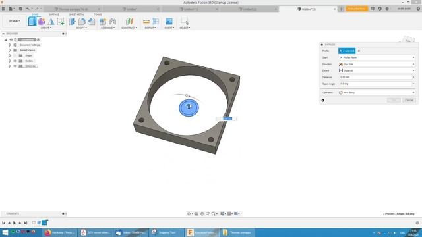This screenshot has height=237, width=422.
Task: Collapse the root component tree
Action: [x=6, y=39]
